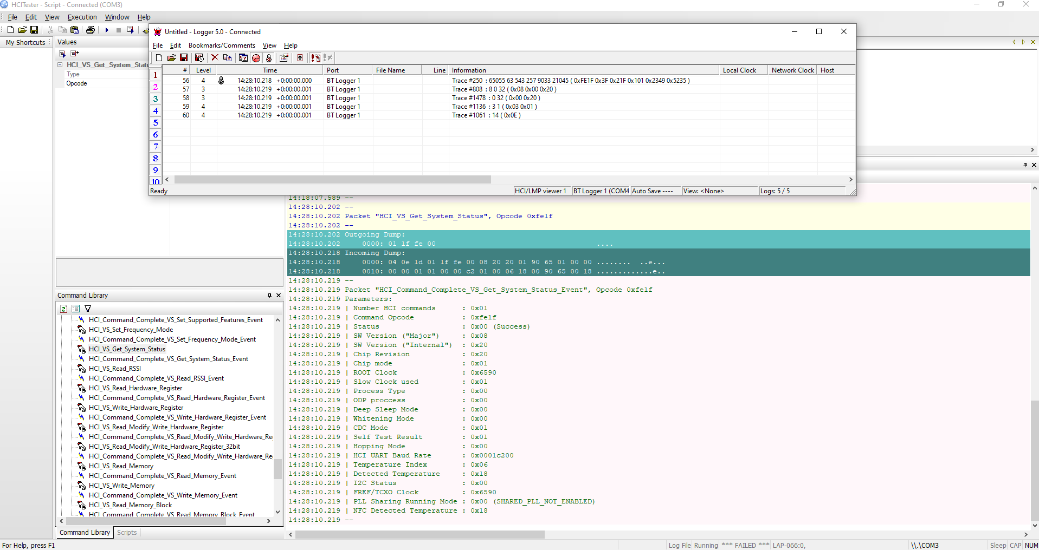Switch to the Scripts tab

[127, 533]
